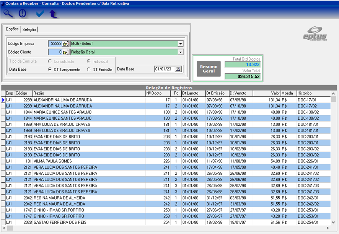This screenshot has width=339, height=234.
Task: Expand the Multi - SelecT company dropdown
Action: [x=180, y=44]
